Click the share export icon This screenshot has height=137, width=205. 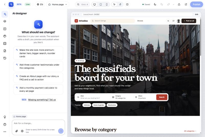pyautogui.click(x=179, y=4)
